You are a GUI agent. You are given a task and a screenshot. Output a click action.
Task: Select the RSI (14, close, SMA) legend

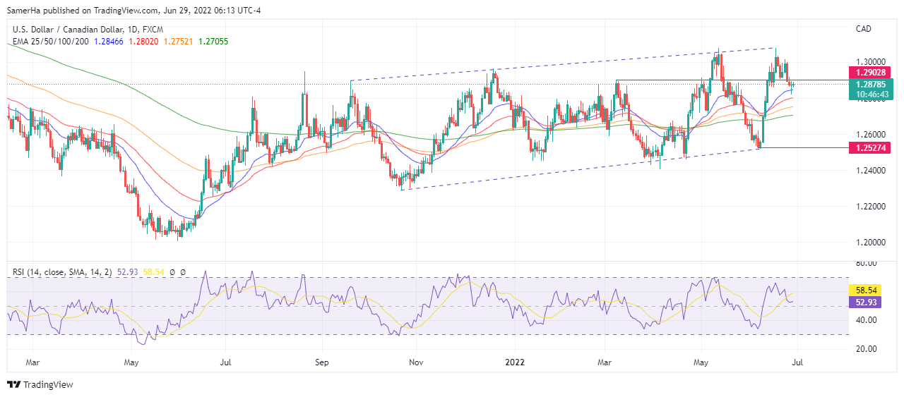click(x=60, y=271)
